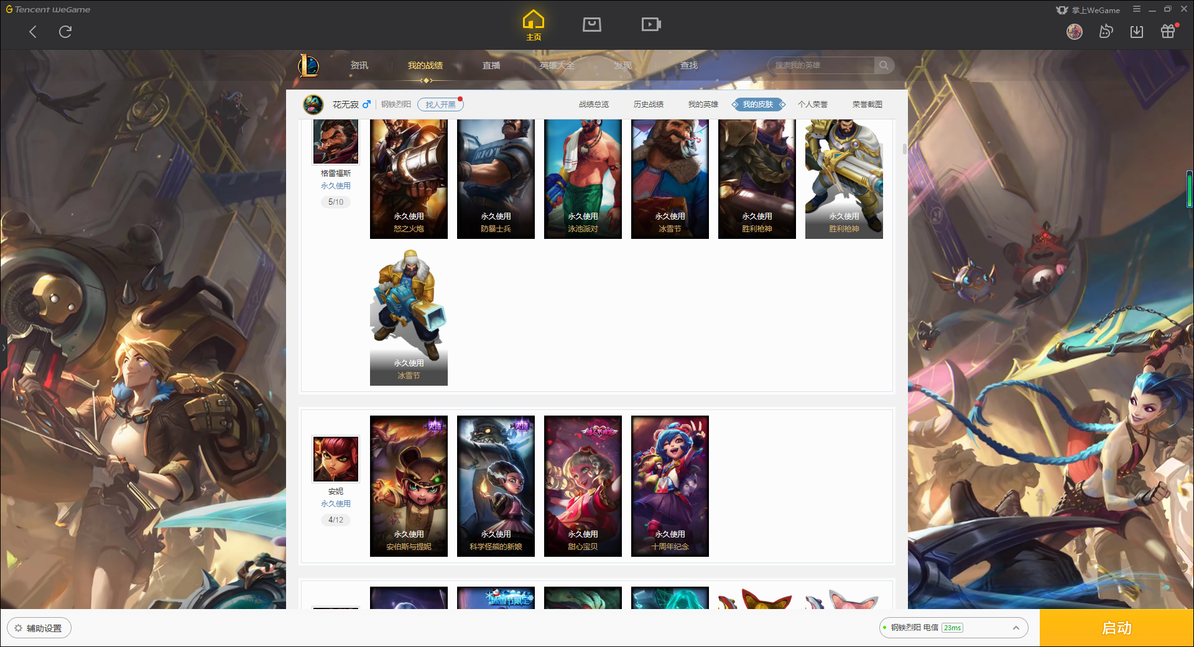Viewport: 1194px width, 647px height.
Task: Open the 查找 tab
Action: (x=689, y=65)
